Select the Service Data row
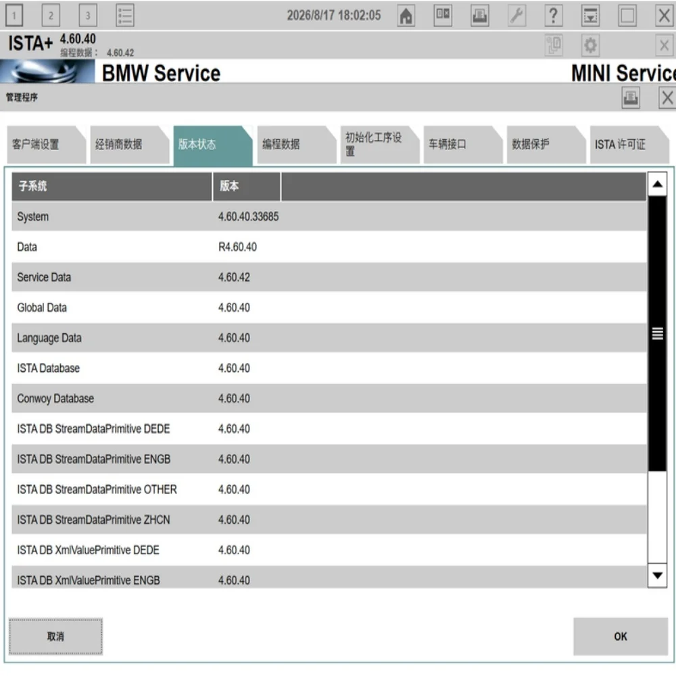 tap(329, 277)
